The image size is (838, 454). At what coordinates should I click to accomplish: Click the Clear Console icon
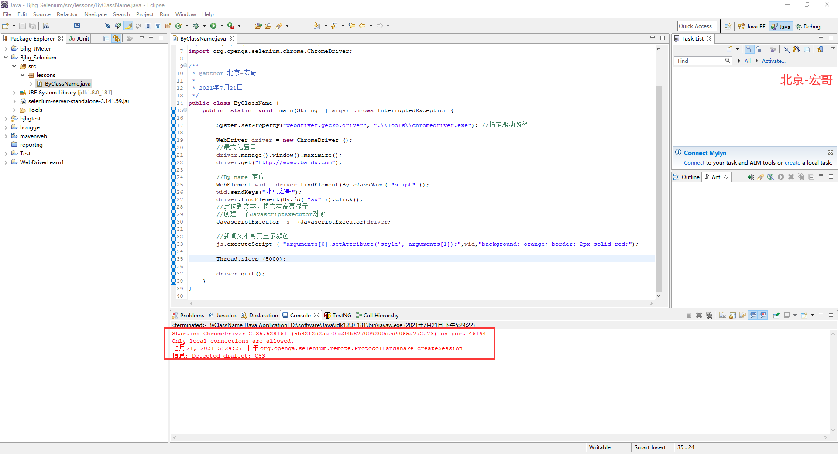click(722, 315)
